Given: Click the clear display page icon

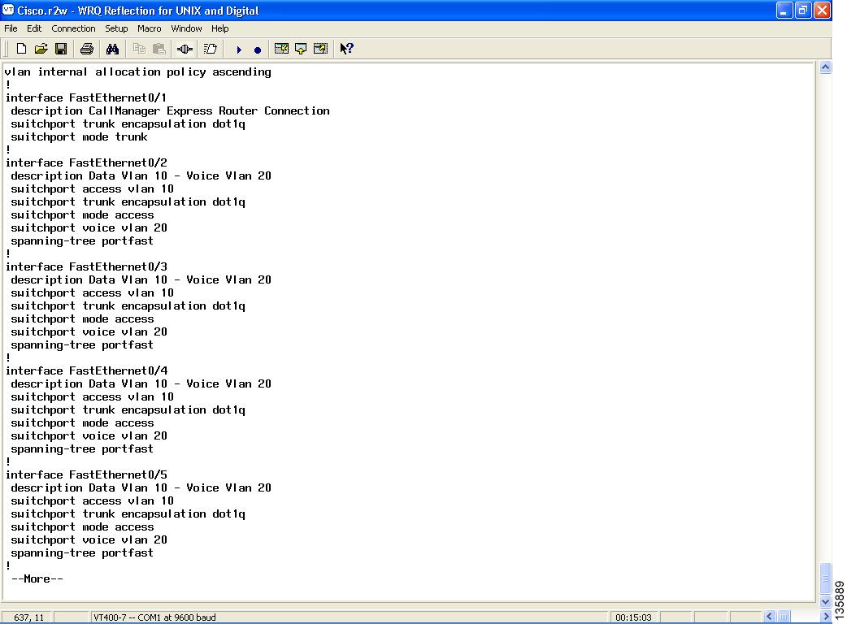Looking at the screenshot, I should pyautogui.click(x=211, y=49).
